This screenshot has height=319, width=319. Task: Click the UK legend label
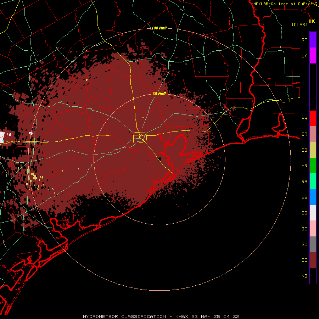point(304,56)
